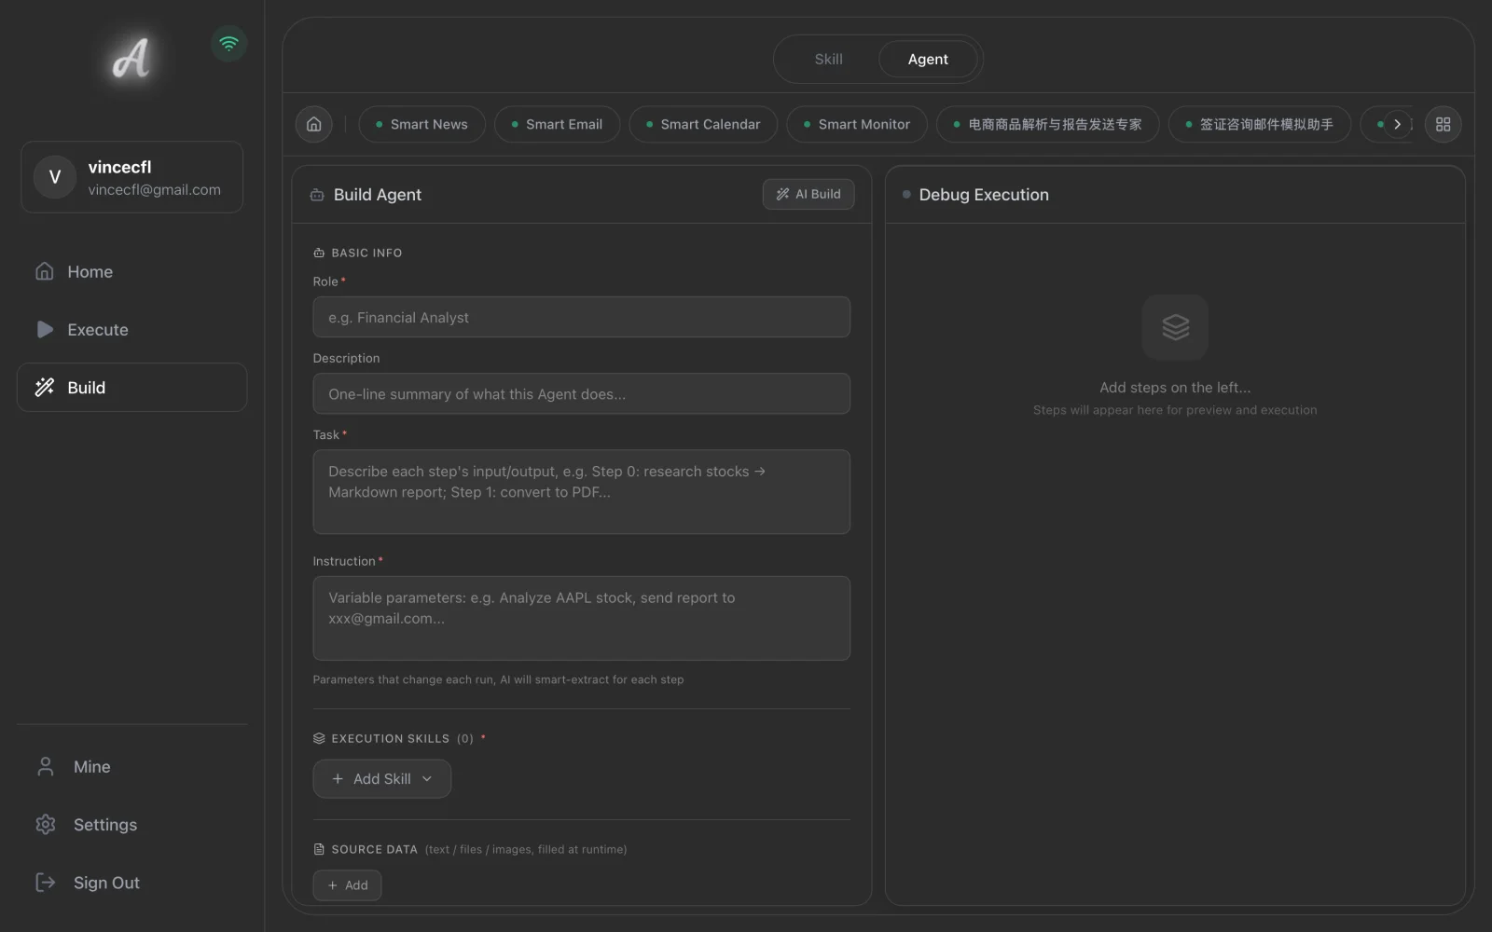This screenshot has width=1492, height=932.
Task: Click the vincecfl@gmail.com email text
Action: click(x=155, y=189)
